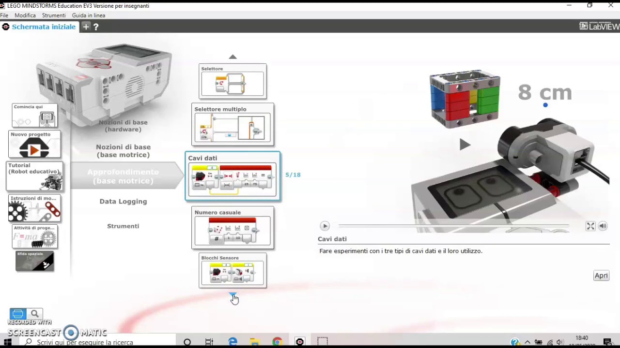Open the Windows Start menu
620x348 pixels.
coord(8,342)
